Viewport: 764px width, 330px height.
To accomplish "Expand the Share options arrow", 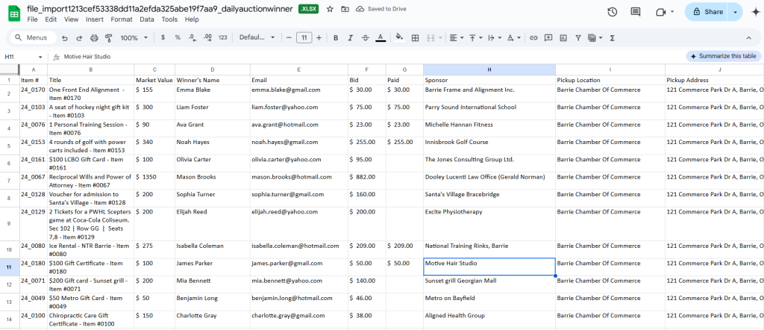I will (x=735, y=12).
